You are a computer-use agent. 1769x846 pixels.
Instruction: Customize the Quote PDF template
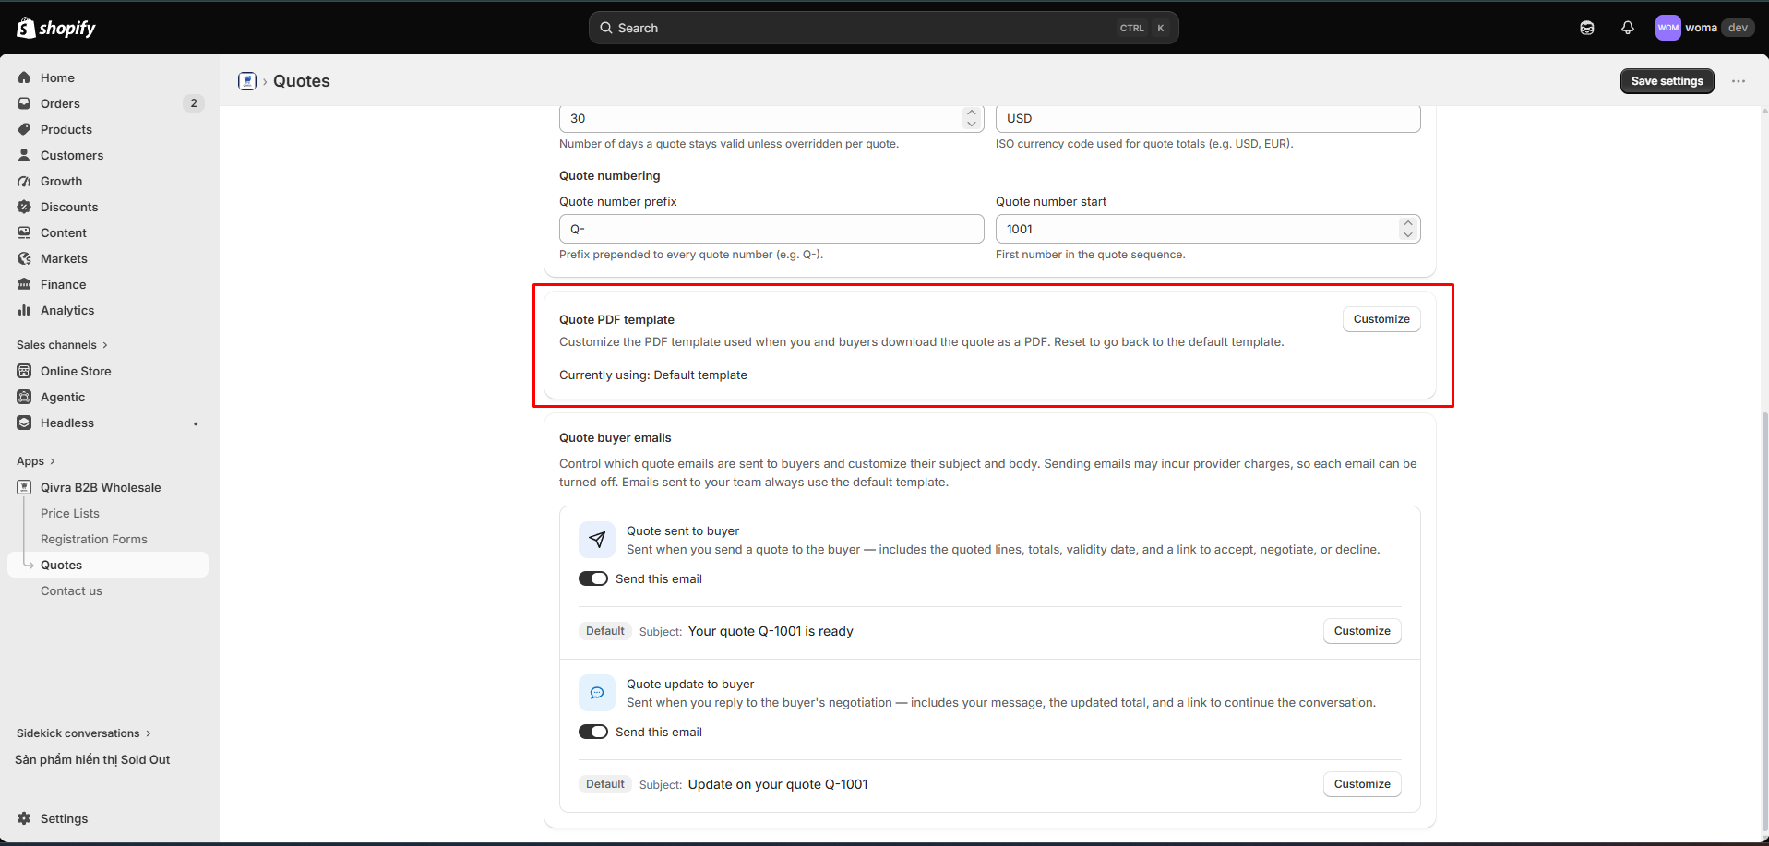(x=1381, y=319)
